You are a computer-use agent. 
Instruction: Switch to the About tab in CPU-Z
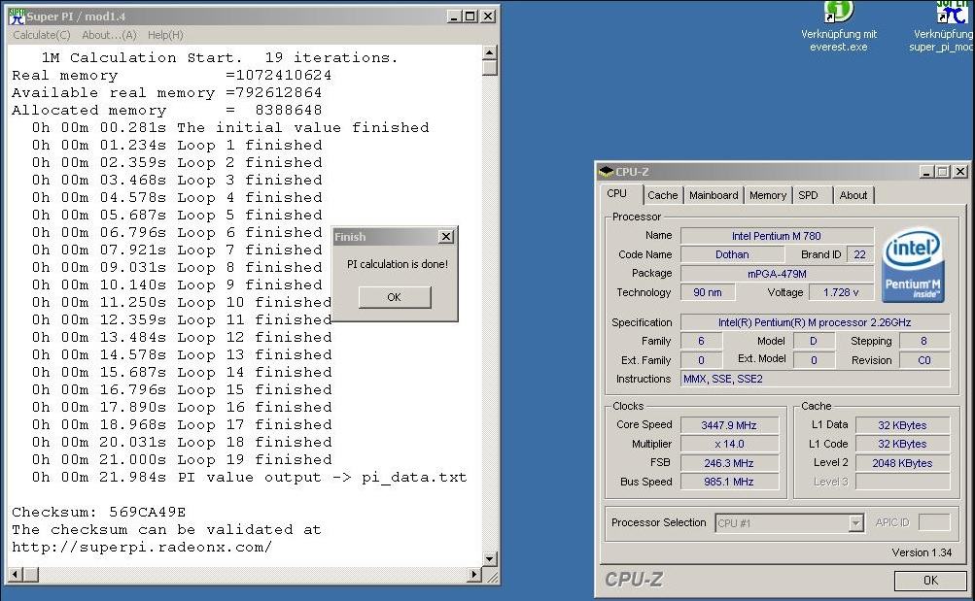coord(853,195)
